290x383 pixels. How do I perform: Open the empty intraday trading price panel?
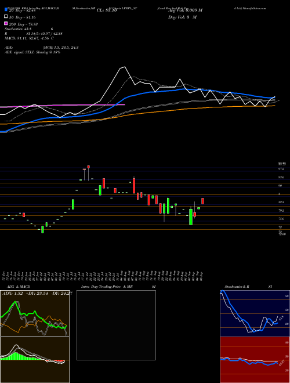point(116,325)
